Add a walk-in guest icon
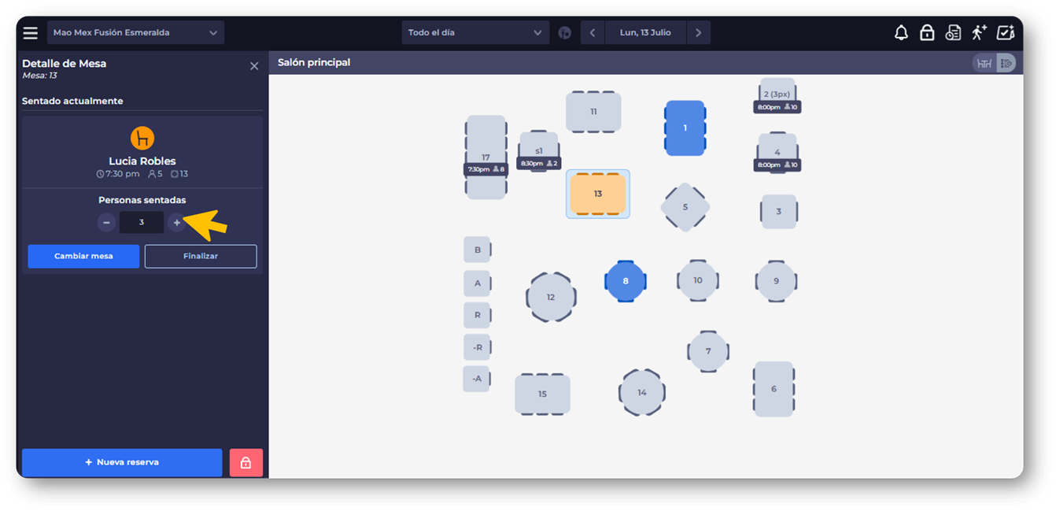This screenshot has height=511, width=1056. pyautogui.click(x=979, y=33)
